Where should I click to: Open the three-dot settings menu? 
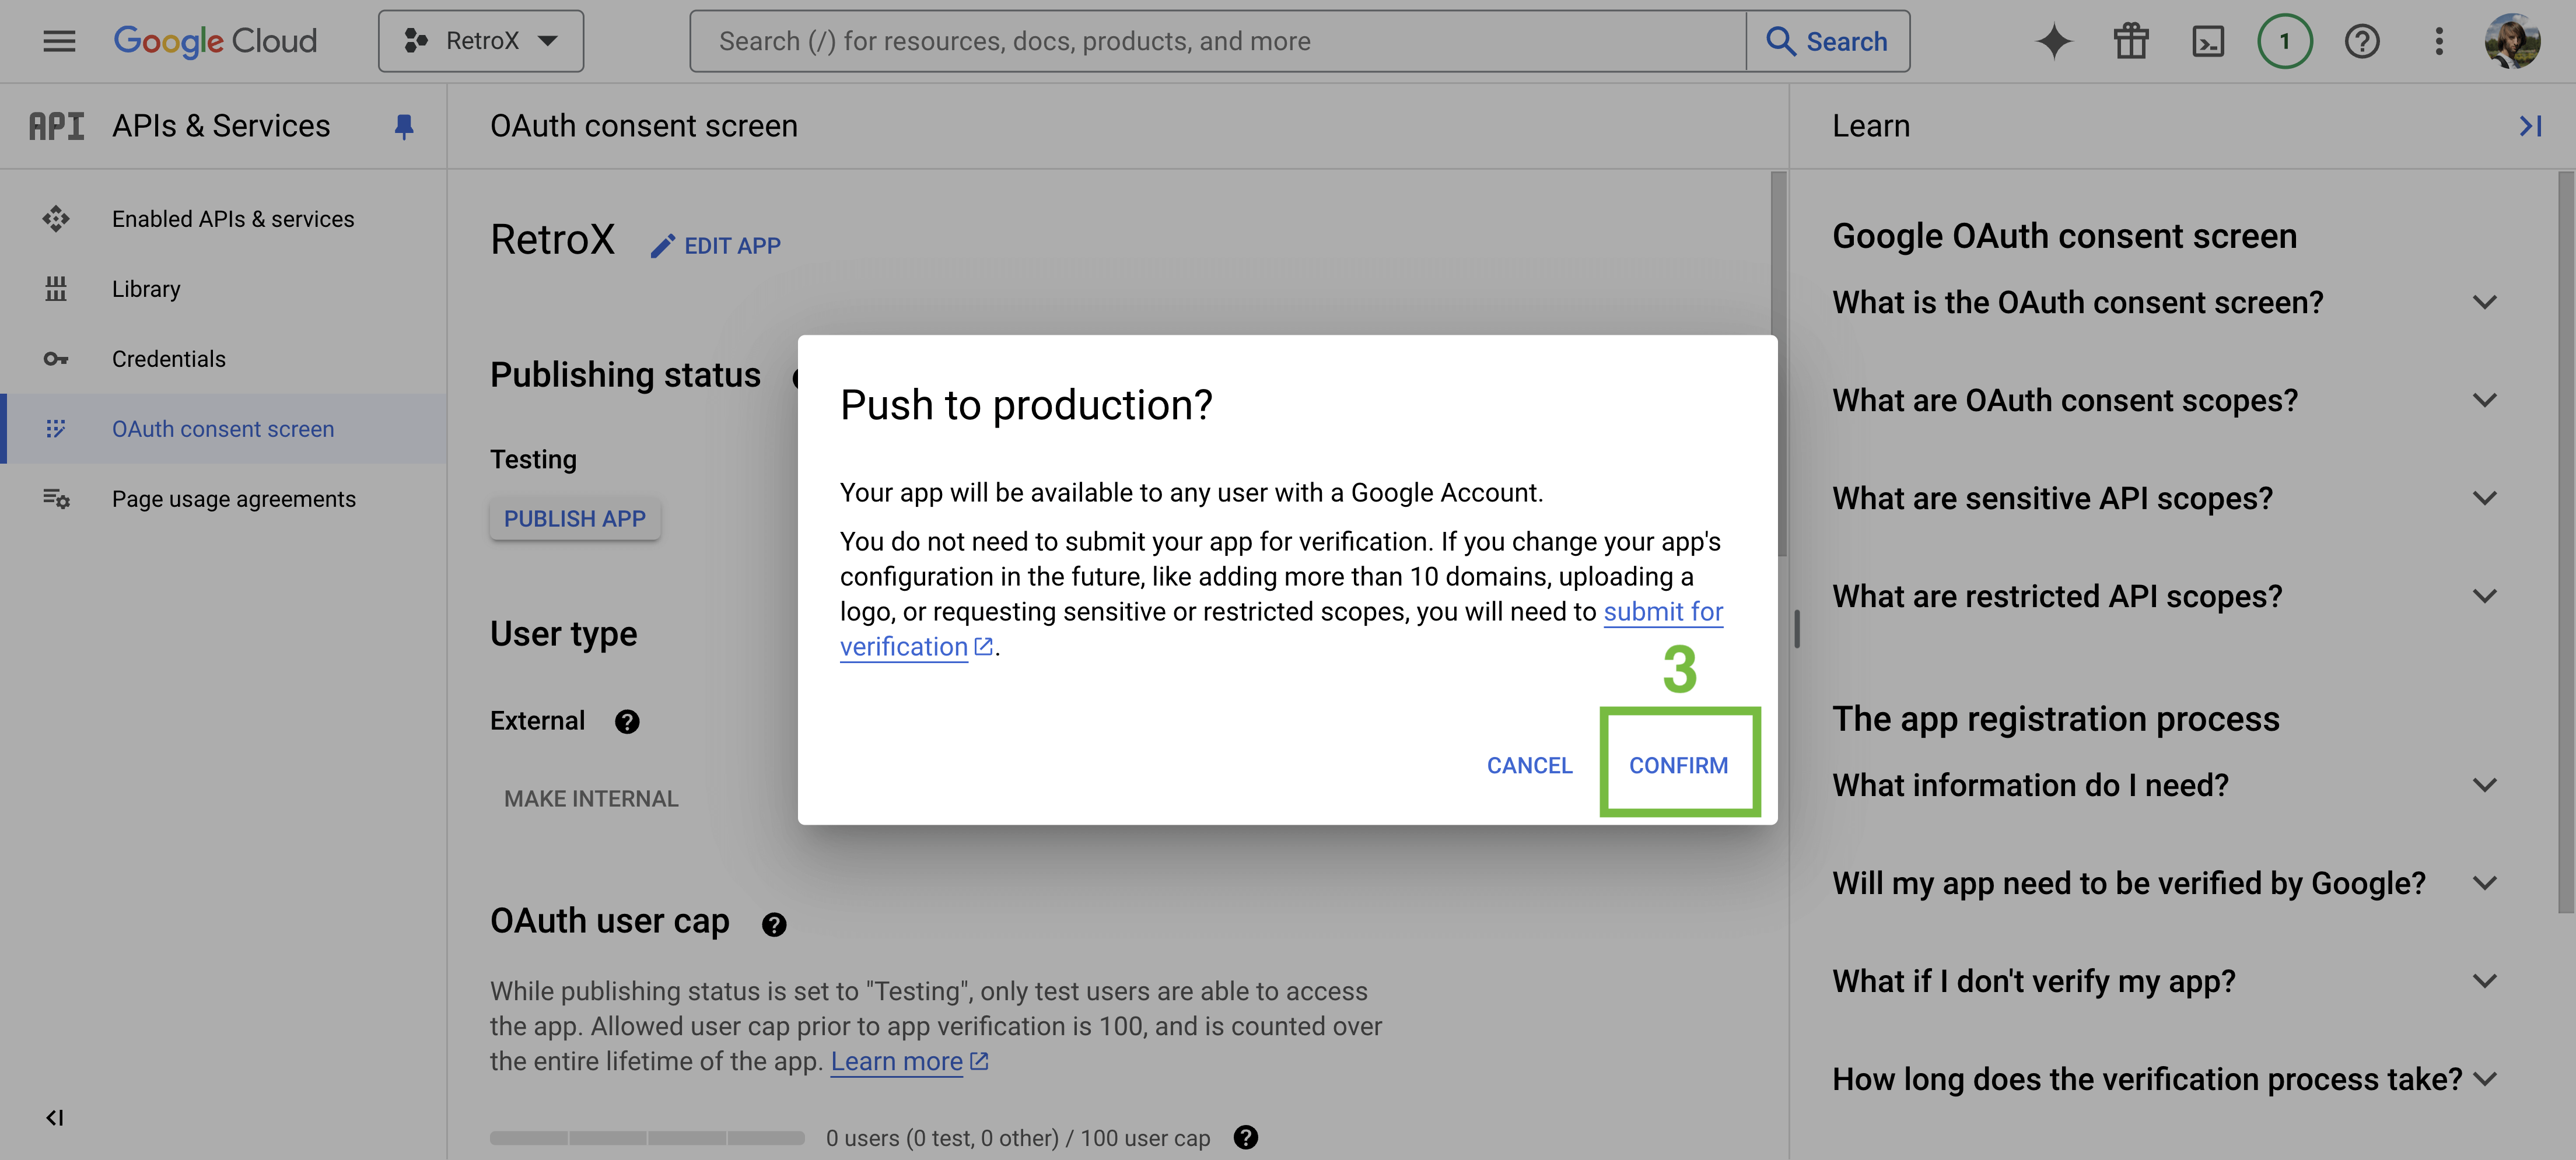tap(2439, 41)
